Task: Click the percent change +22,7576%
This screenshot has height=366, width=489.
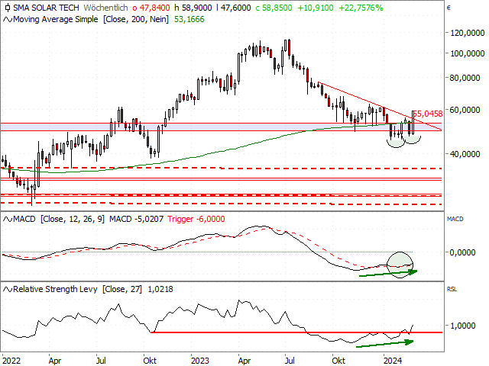Action: click(361, 8)
